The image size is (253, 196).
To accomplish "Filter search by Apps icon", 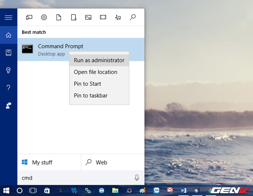I will (29, 17).
